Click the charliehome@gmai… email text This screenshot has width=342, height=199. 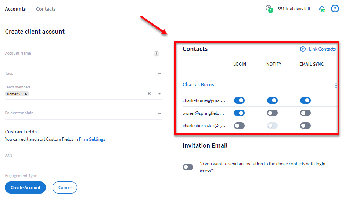click(204, 100)
